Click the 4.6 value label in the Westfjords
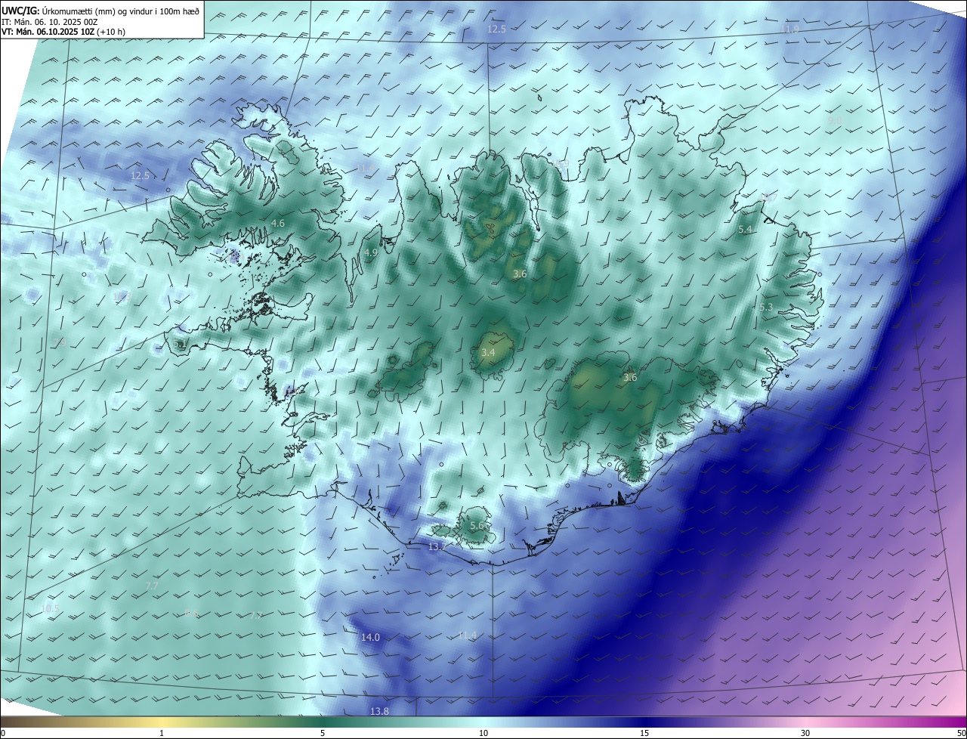 click(x=278, y=223)
